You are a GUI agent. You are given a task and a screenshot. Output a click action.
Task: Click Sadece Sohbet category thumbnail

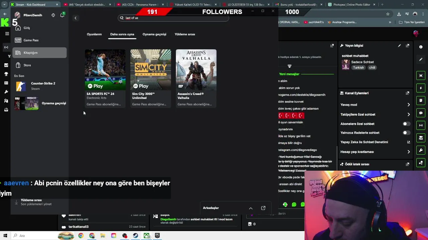(x=345, y=65)
